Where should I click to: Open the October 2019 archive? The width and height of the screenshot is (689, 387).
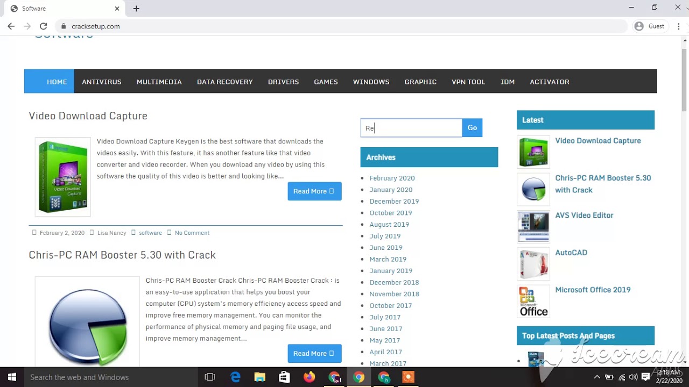pyautogui.click(x=391, y=213)
